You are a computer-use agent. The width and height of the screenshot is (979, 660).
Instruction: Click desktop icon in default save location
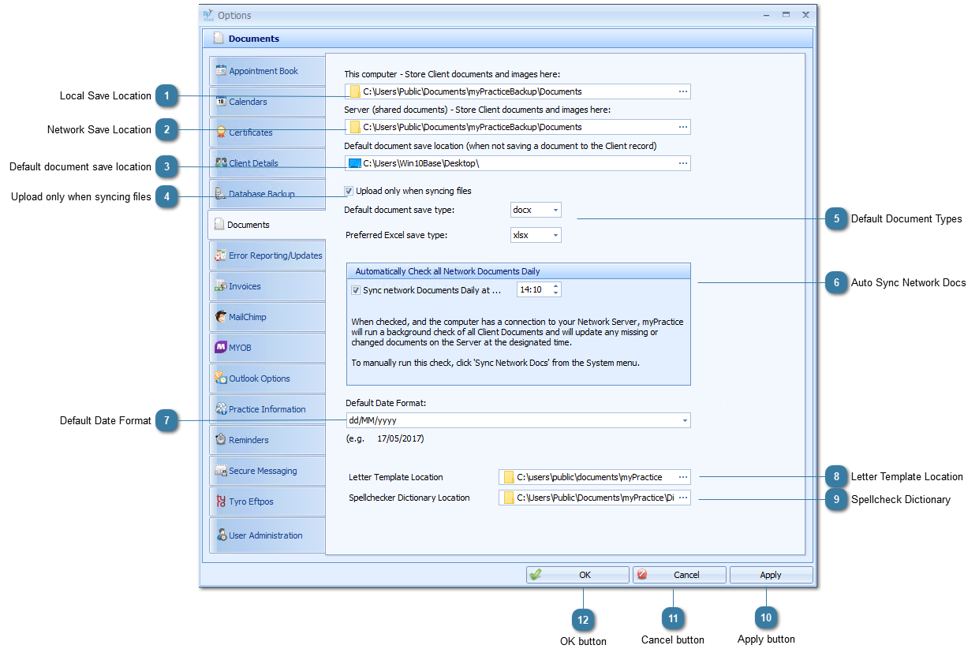pos(355,163)
